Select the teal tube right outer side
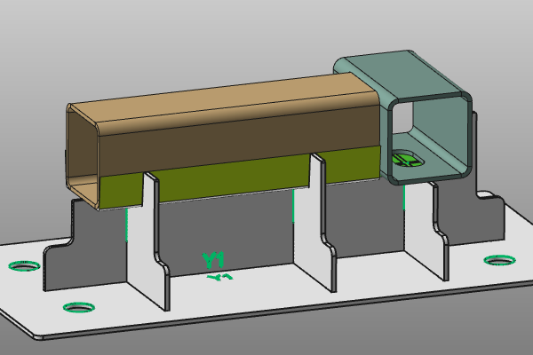 [469, 133]
